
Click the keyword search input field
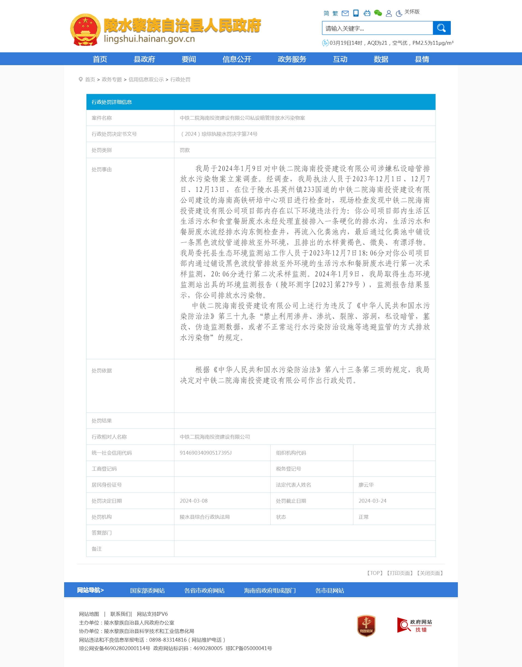[x=377, y=28]
